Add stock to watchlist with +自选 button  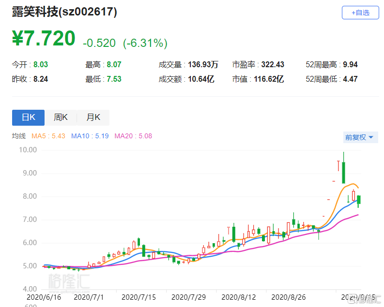point(360,13)
